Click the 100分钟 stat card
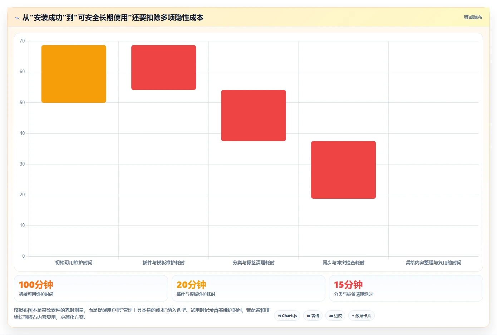Viewport: 497px width, 335px height. click(x=91, y=288)
